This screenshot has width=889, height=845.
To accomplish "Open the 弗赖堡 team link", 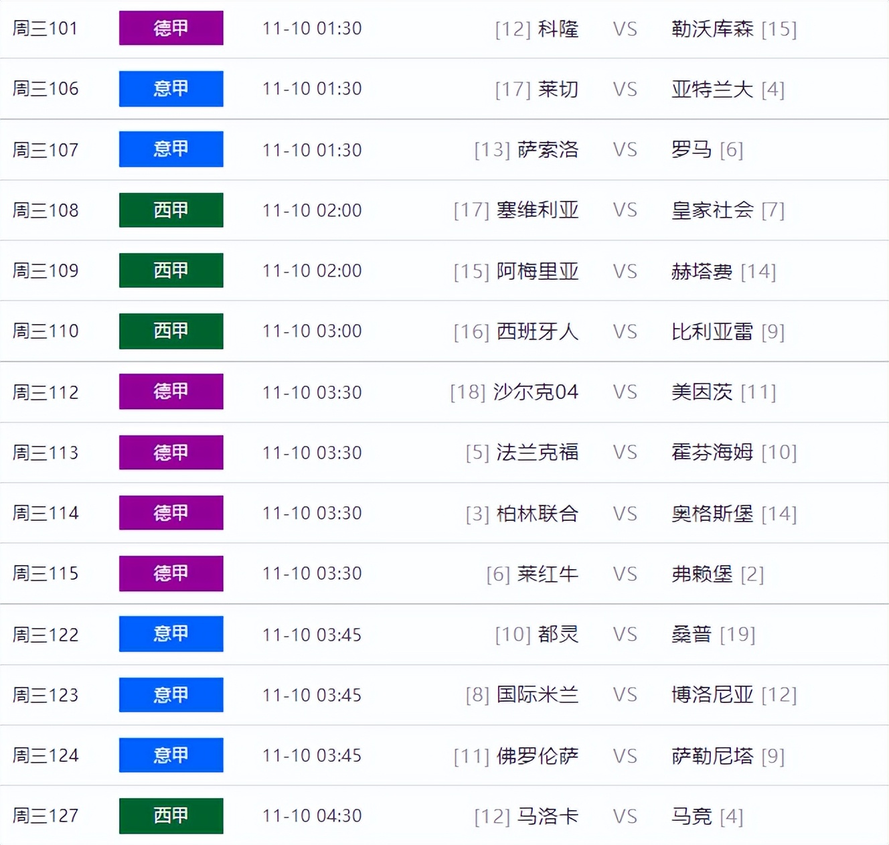I will (702, 573).
